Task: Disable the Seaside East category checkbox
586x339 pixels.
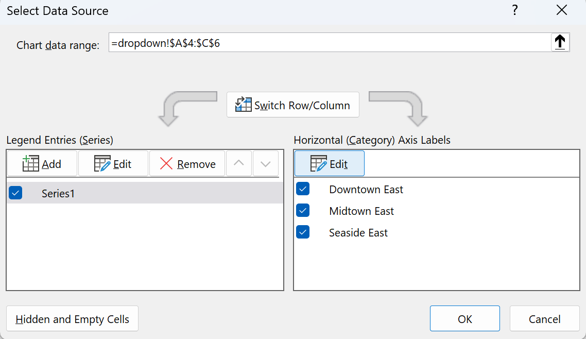Action: (x=303, y=232)
